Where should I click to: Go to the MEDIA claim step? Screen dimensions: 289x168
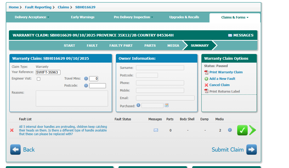[173, 46]
